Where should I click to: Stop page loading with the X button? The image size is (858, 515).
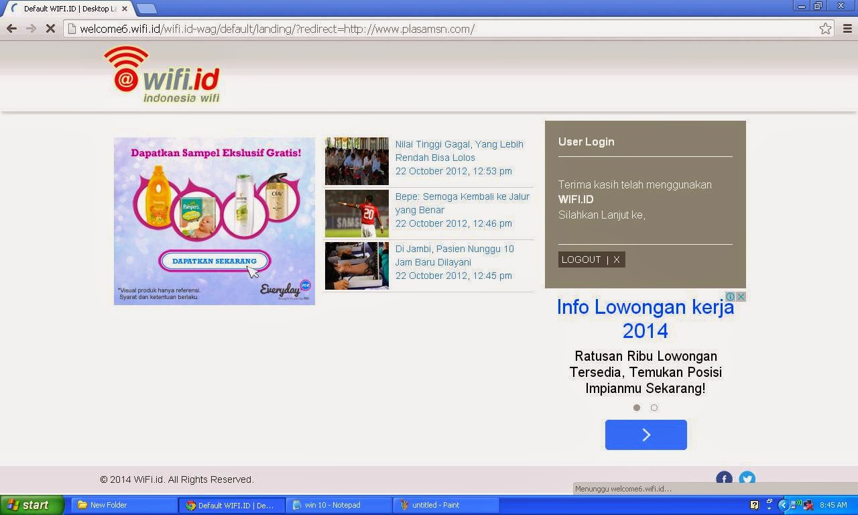coord(50,29)
